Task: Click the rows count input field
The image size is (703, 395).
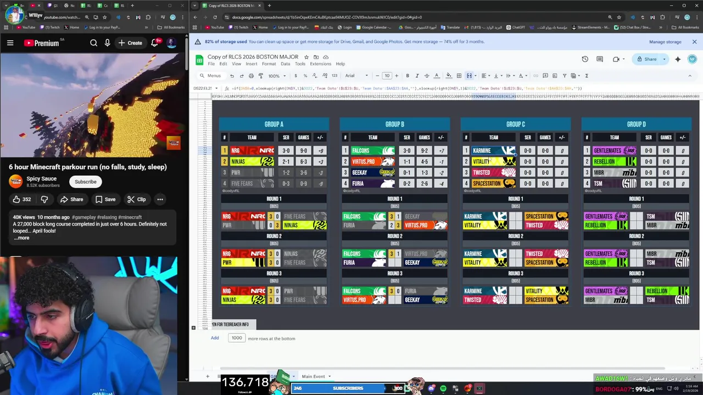Action: [x=237, y=338]
